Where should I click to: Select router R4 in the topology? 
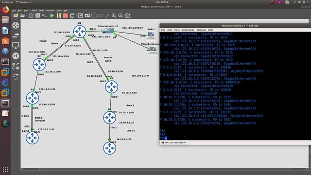[32, 138]
